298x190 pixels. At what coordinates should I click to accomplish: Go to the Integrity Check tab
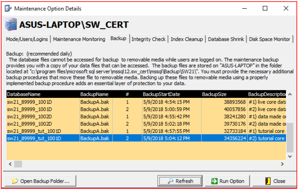coord(149,39)
